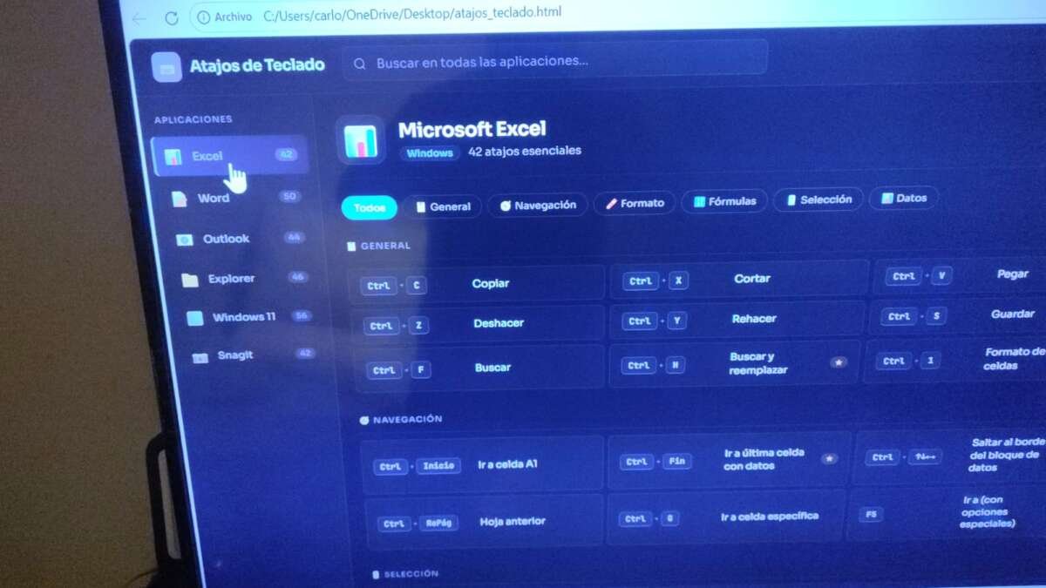Select Outlook in the applications sidebar
The height and width of the screenshot is (588, 1046).
[x=225, y=239]
